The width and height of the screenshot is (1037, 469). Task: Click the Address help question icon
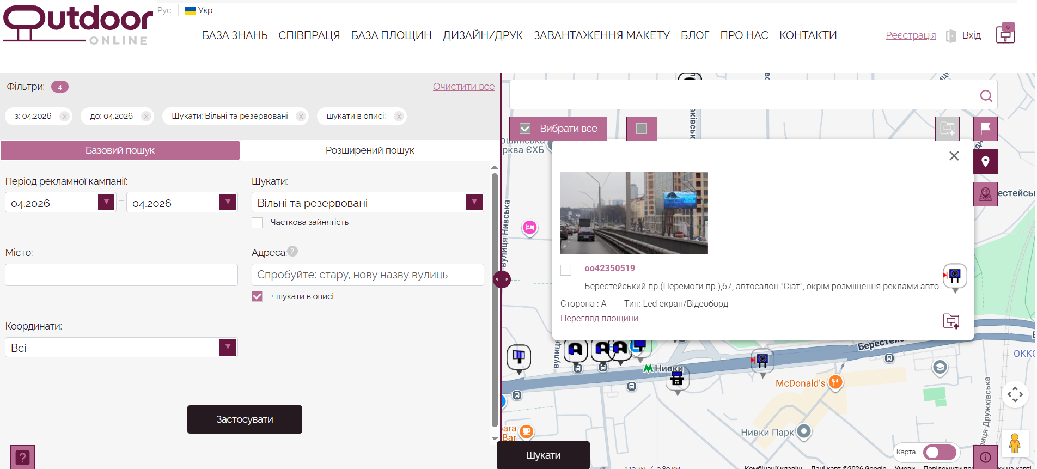292,251
